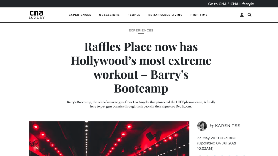Open the user account profile icon
Screen dimensions: 278x156
(242, 15)
